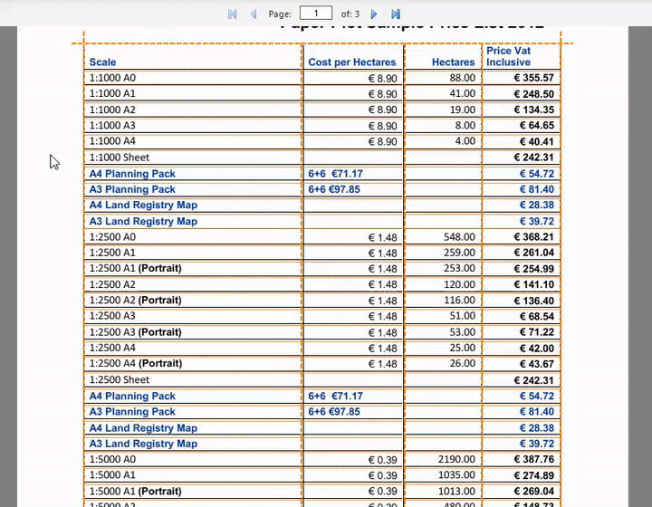Click the 2190.00 hectares value

click(455, 460)
